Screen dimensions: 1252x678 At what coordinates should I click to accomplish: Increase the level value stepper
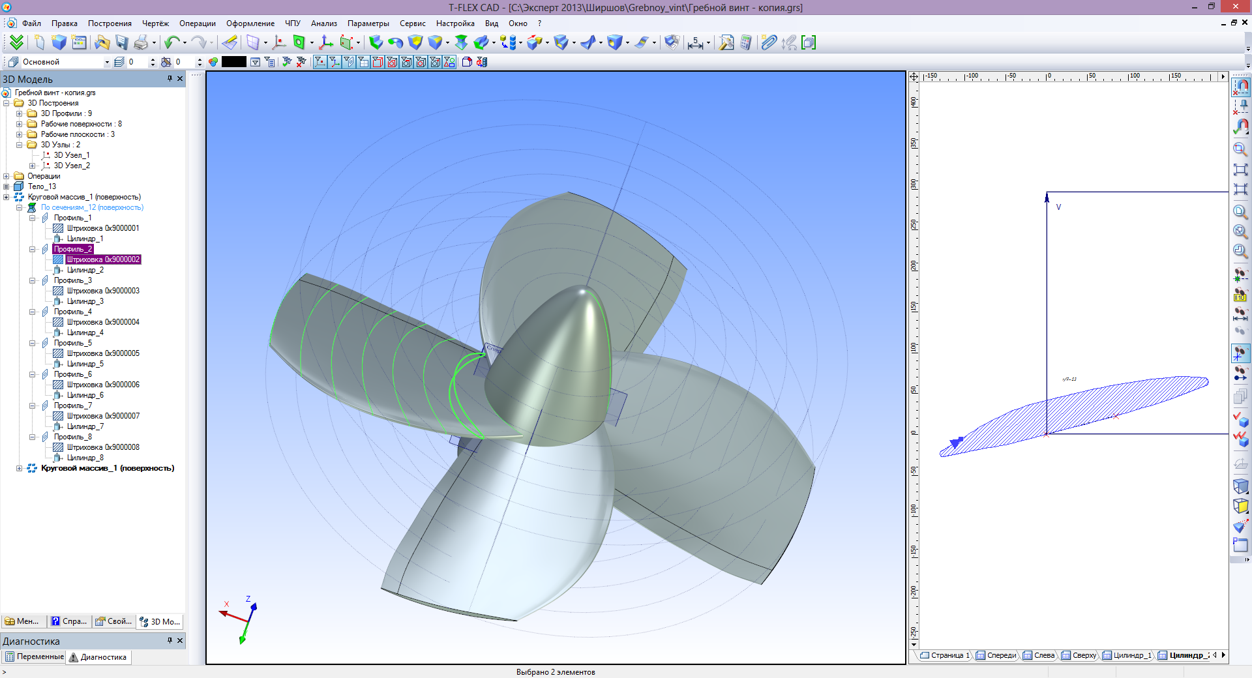153,59
